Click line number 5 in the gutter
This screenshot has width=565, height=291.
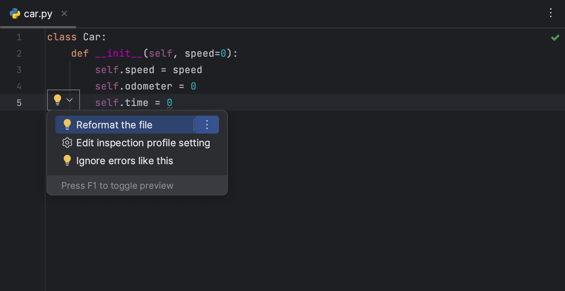19,103
